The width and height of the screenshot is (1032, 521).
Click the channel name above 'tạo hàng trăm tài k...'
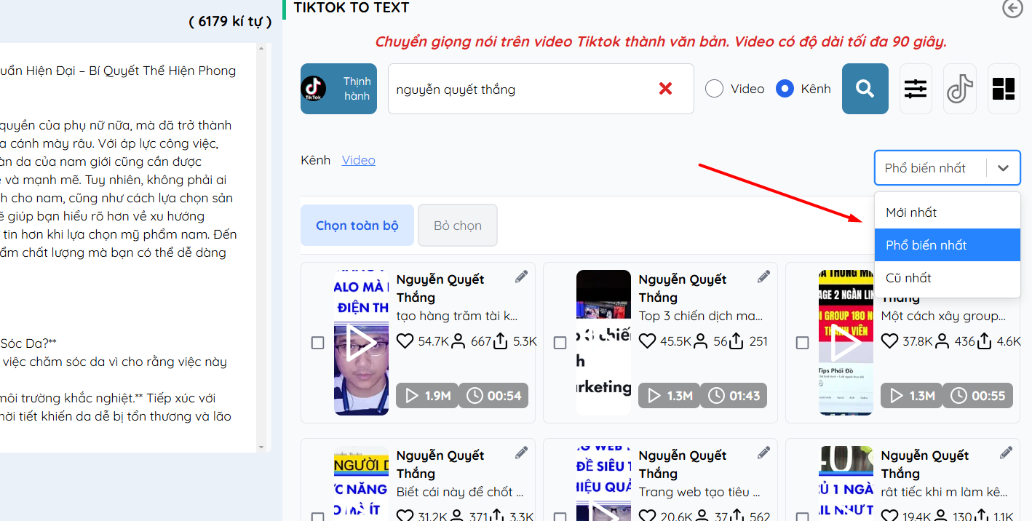pos(440,288)
